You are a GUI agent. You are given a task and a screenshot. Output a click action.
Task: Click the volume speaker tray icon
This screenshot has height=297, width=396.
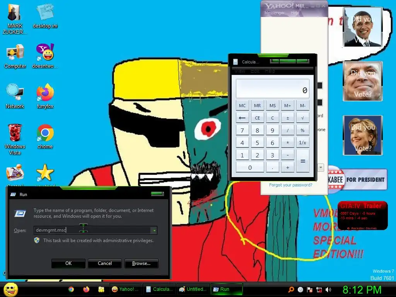point(328,290)
